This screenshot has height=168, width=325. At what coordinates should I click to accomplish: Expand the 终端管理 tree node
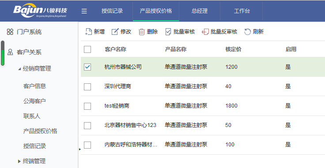point(19,161)
